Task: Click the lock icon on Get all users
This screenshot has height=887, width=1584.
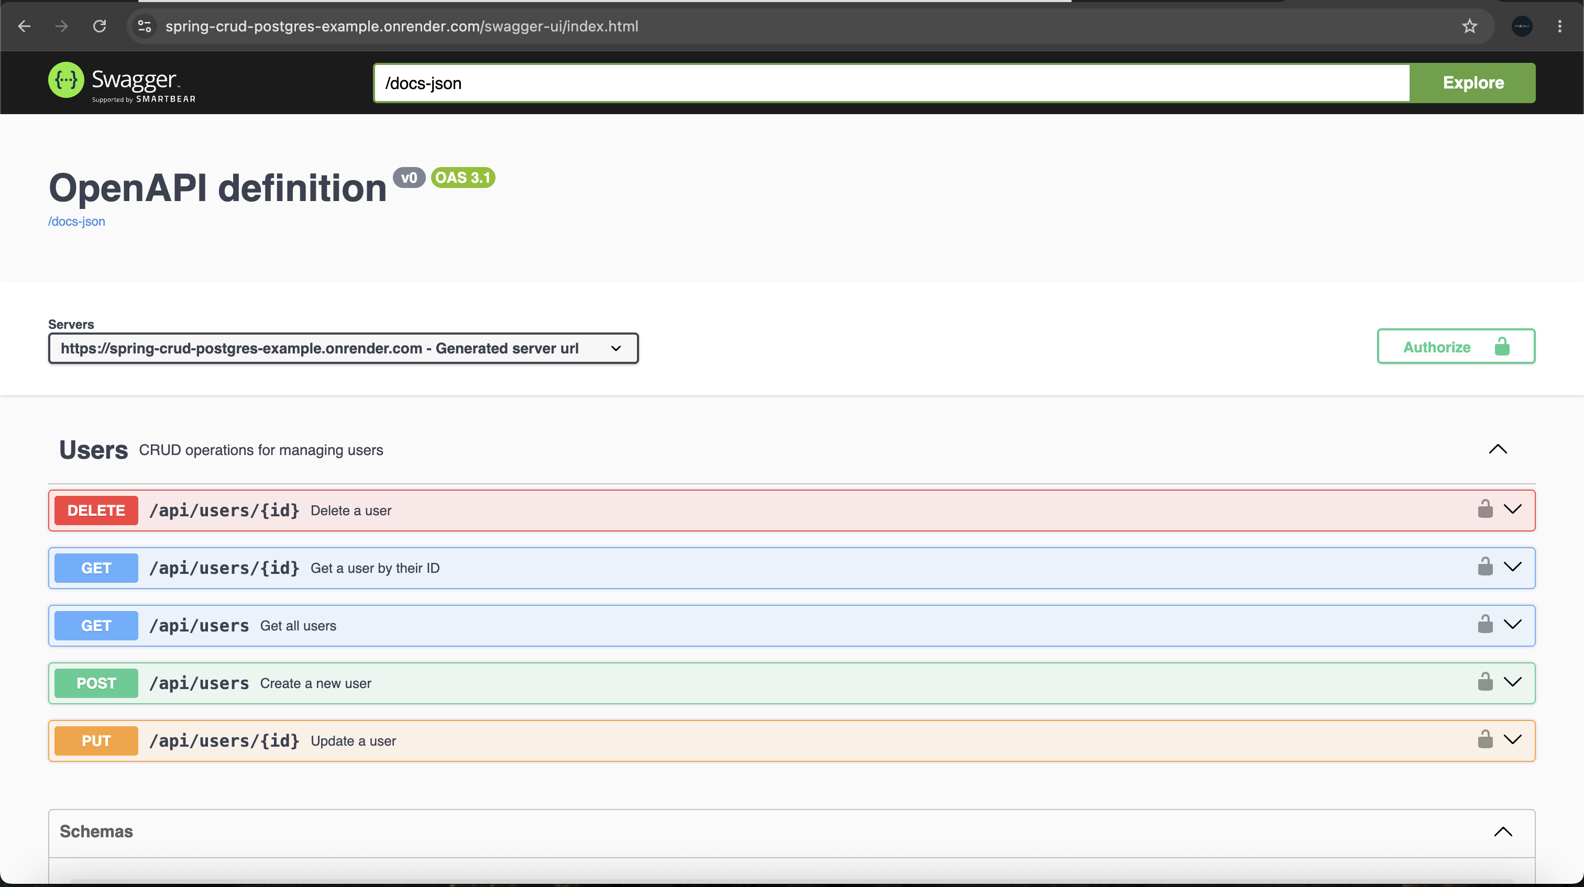Action: pos(1485,624)
